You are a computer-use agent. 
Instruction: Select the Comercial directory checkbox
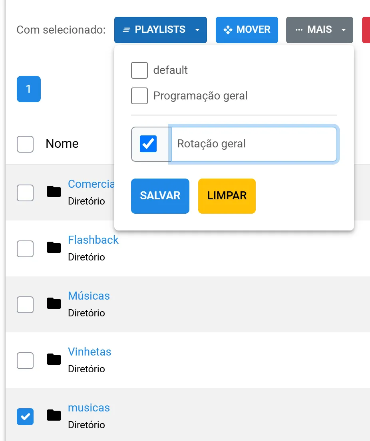[25, 193]
